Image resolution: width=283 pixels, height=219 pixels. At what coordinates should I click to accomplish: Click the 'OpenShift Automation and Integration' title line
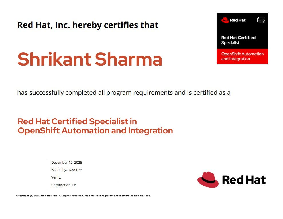point(95,131)
